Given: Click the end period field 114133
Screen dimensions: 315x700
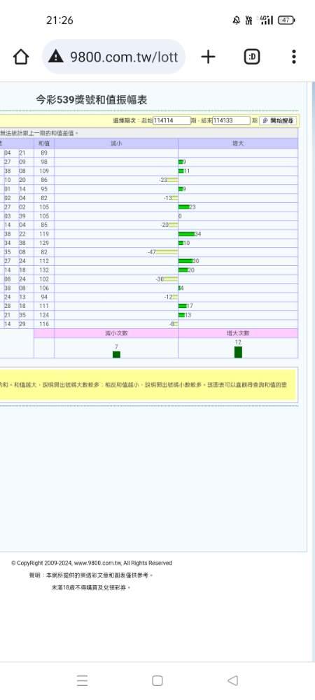Looking at the screenshot, I should point(231,120).
